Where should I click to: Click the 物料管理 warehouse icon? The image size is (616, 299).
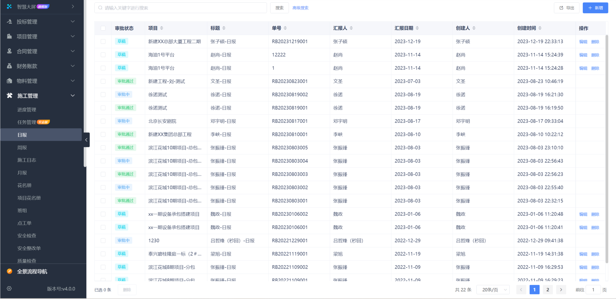pos(10,81)
